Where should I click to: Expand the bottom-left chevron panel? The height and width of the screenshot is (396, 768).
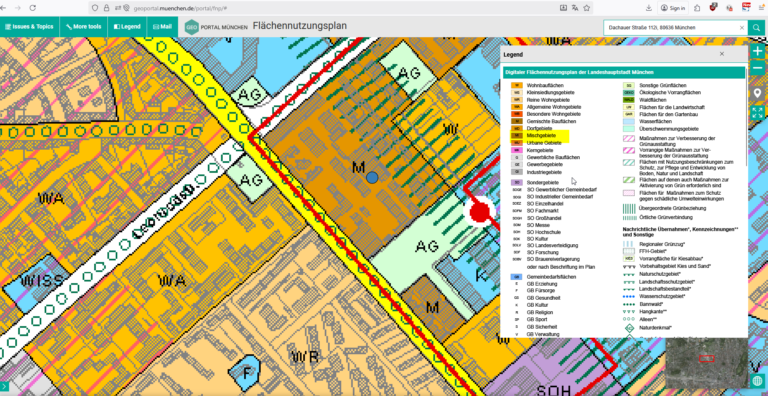coord(4,386)
